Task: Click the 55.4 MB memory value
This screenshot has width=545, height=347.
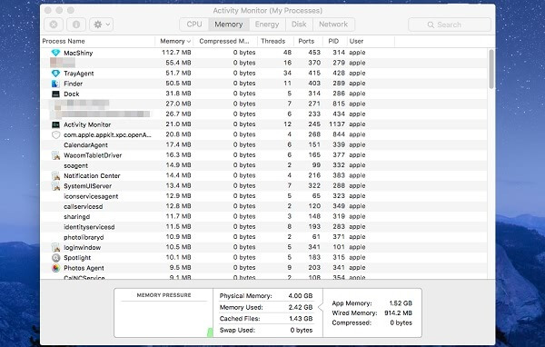Action: pyautogui.click(x=178, y=63)
